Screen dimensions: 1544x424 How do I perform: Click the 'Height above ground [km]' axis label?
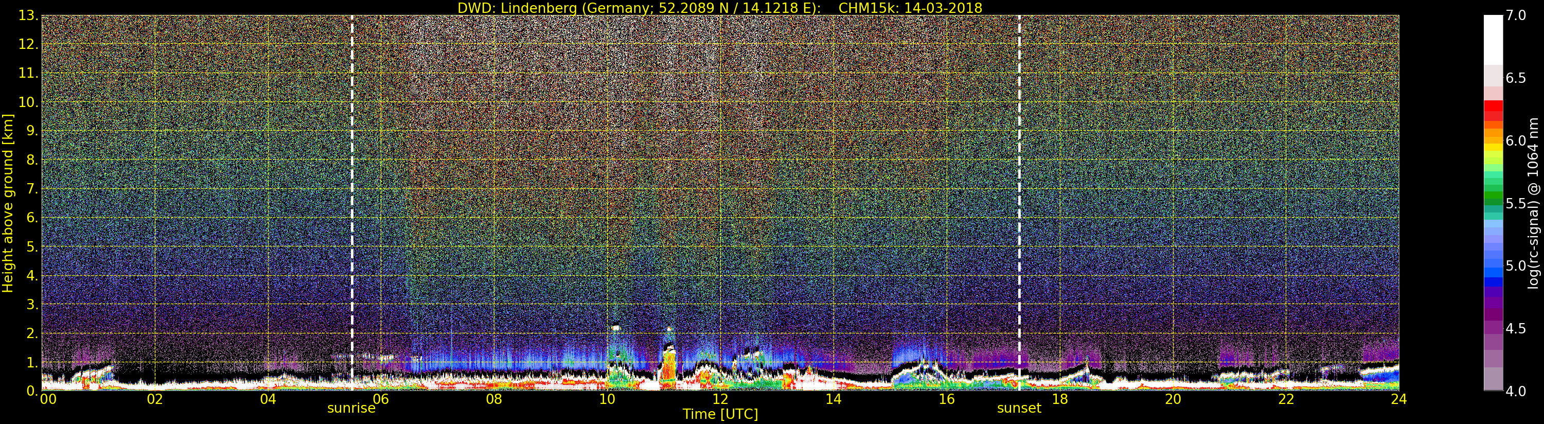(x=8, y=203)
